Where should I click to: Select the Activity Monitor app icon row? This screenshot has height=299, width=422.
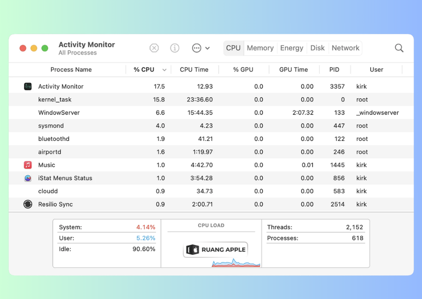coord(28,86)
